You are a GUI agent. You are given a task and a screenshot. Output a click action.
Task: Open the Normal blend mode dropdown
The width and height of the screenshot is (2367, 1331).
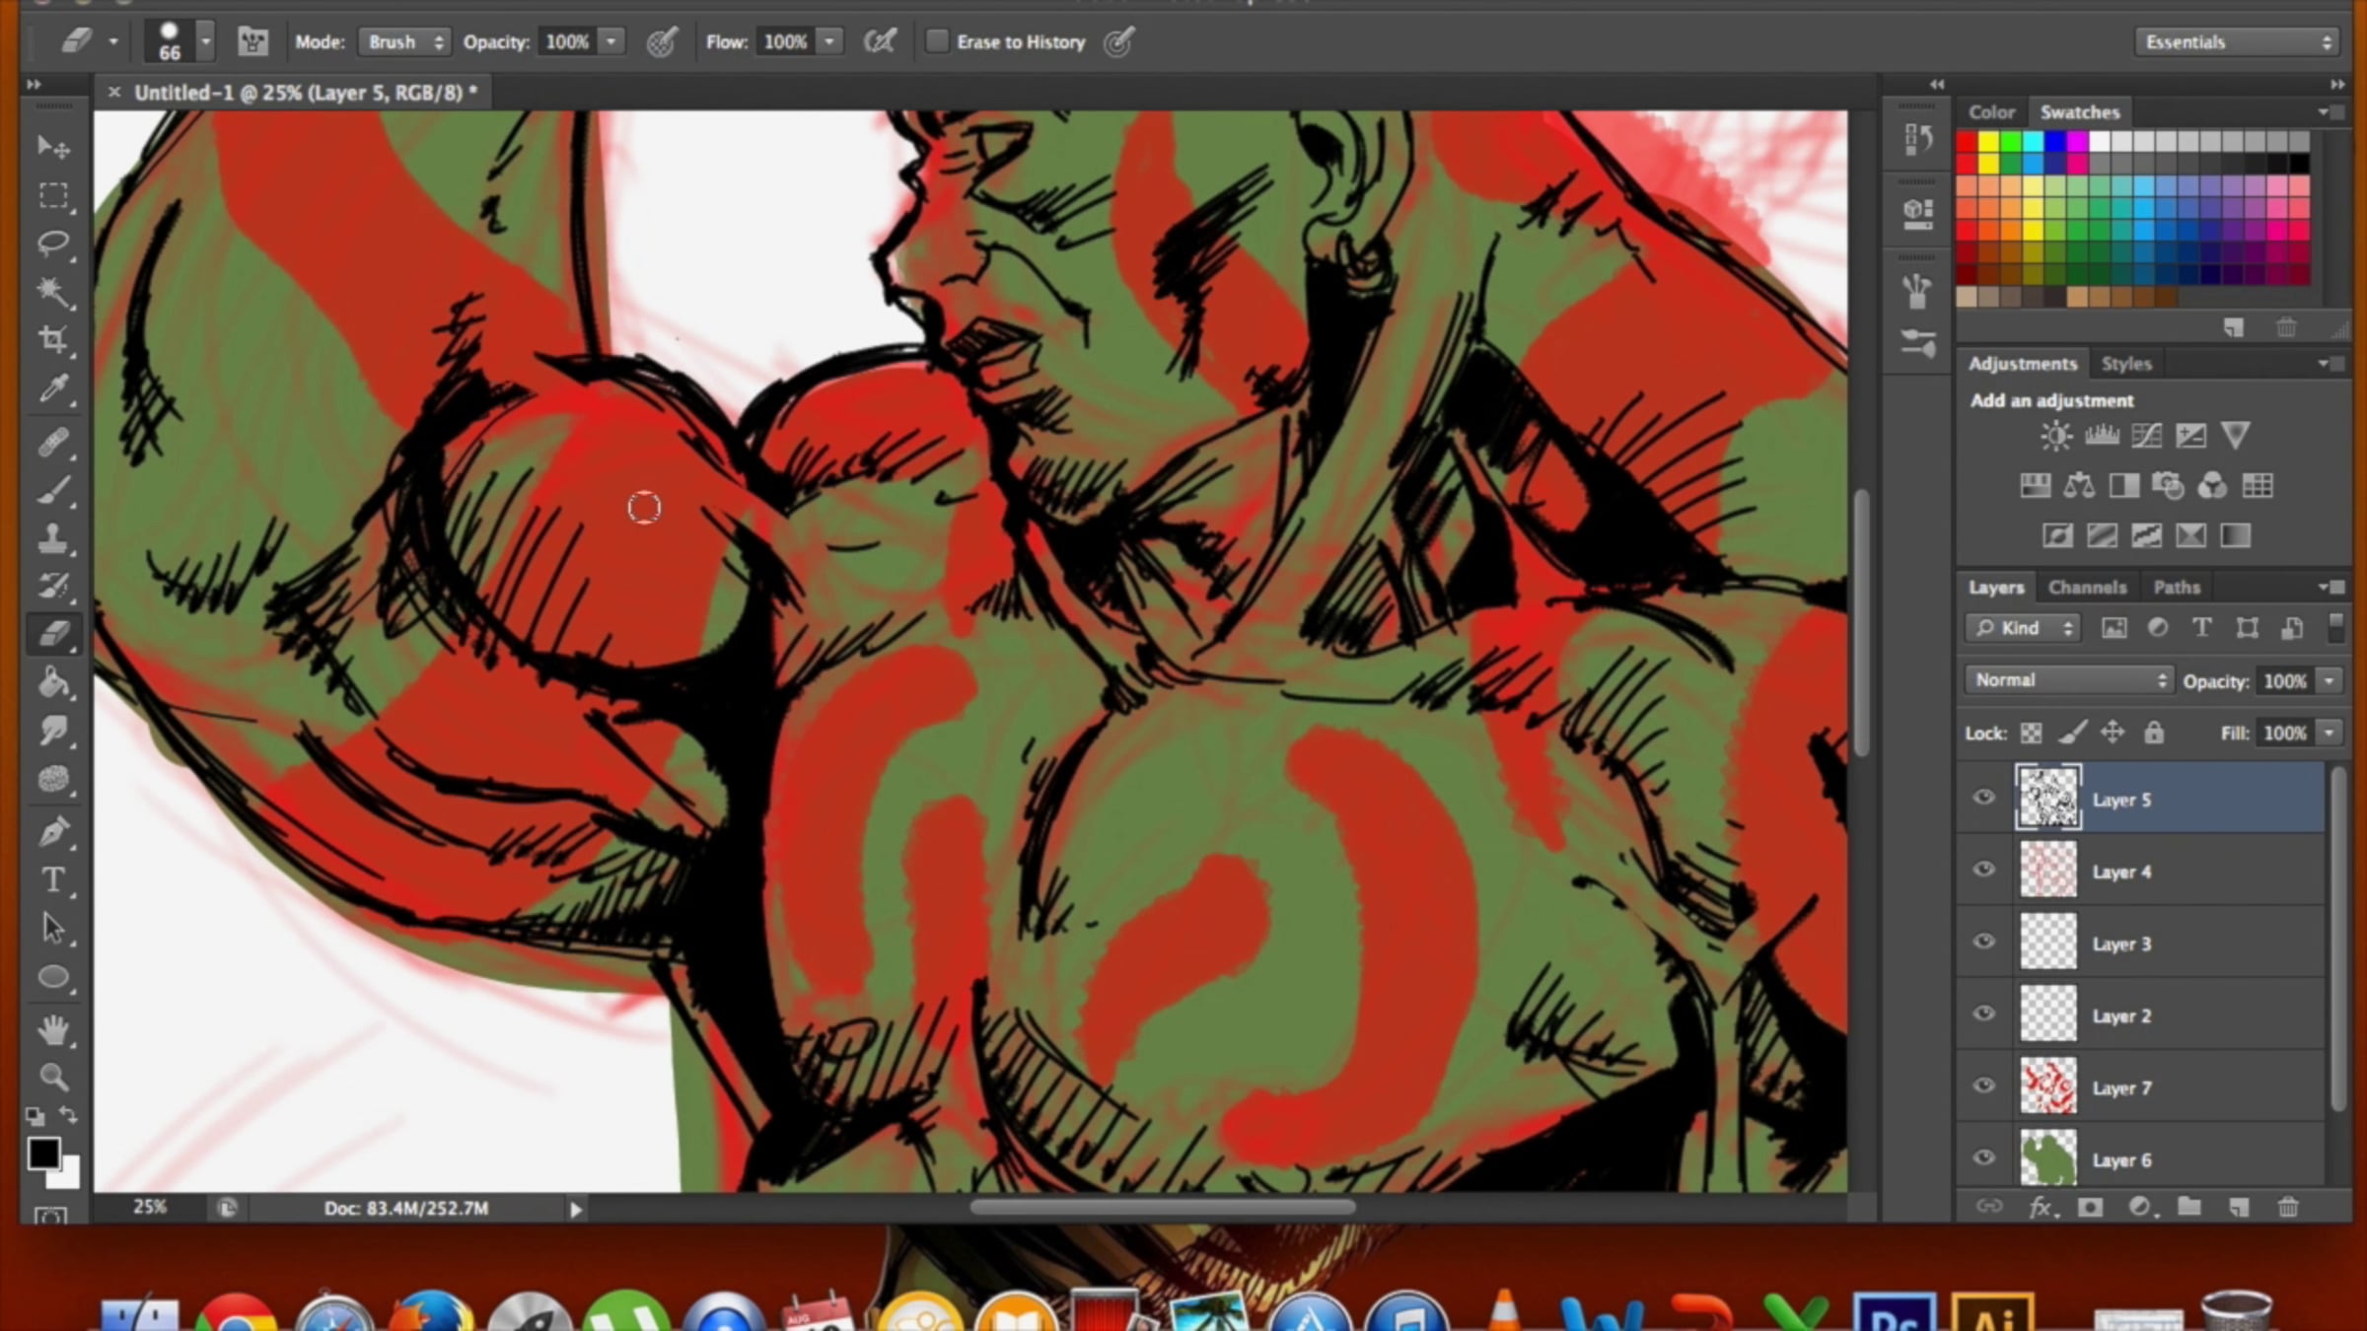pyautogui.click(x=2068, y=680)
